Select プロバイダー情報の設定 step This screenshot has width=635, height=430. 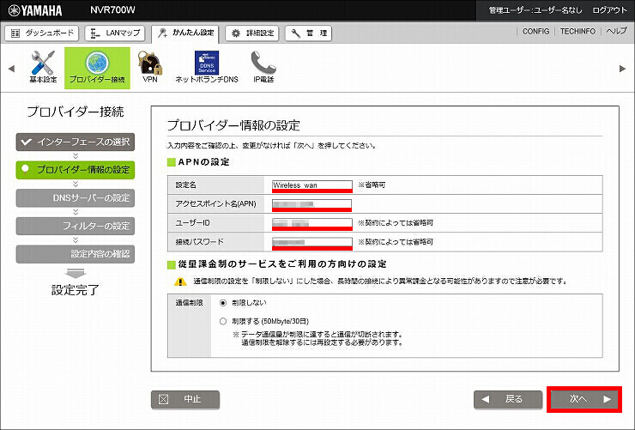(76, 170)
